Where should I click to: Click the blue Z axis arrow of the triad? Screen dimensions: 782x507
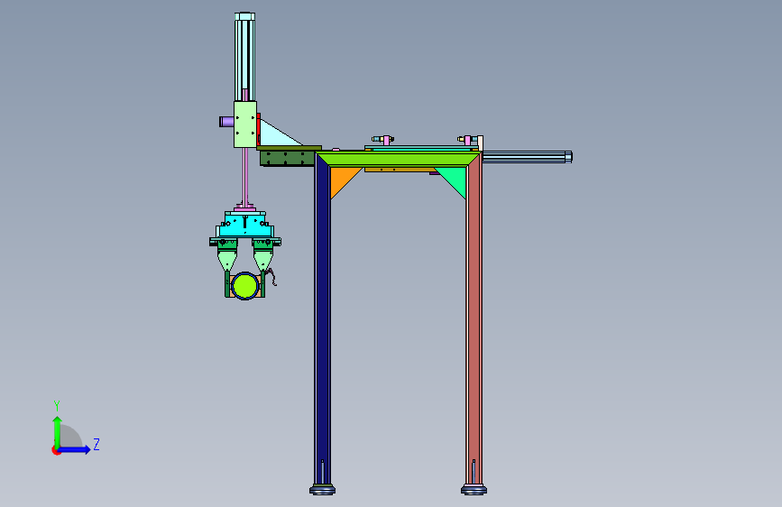click(75, 449)
